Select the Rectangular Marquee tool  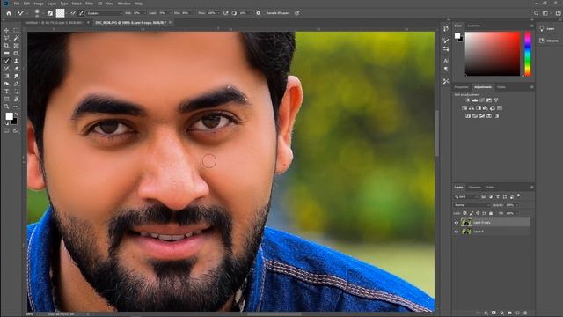point(16,31)
